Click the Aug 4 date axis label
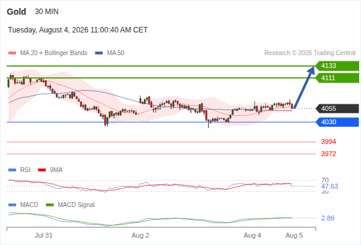Image resolution: width=361 pixels, height=245 pixels. coord(253,235)
